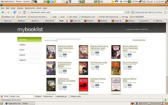Viewport: 168px width, 105px height.
Task: Open the Places menu in top panel
Action: [19, 2]
